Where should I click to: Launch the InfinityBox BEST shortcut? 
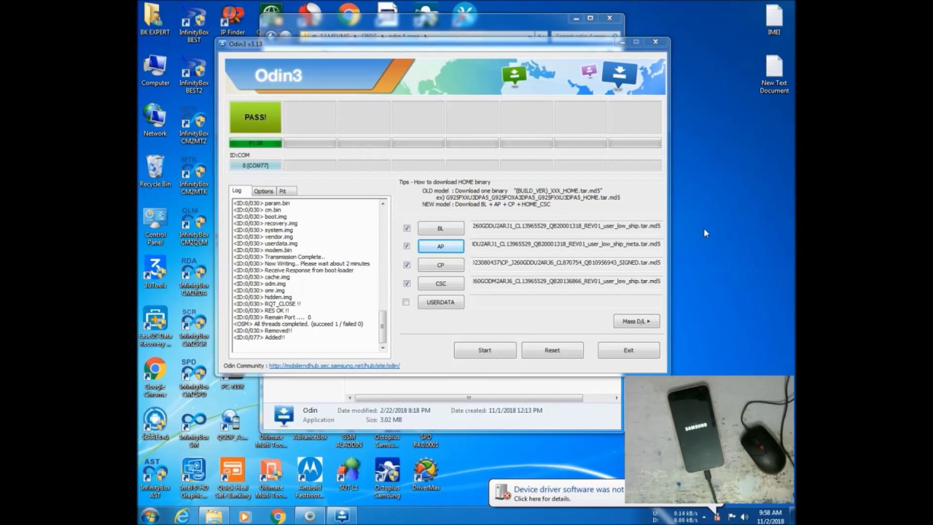(x=194, y=24)
